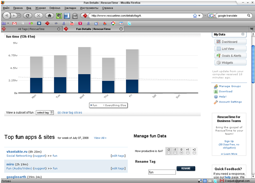Open the RSS feed bookmark icon

[96, 23]
